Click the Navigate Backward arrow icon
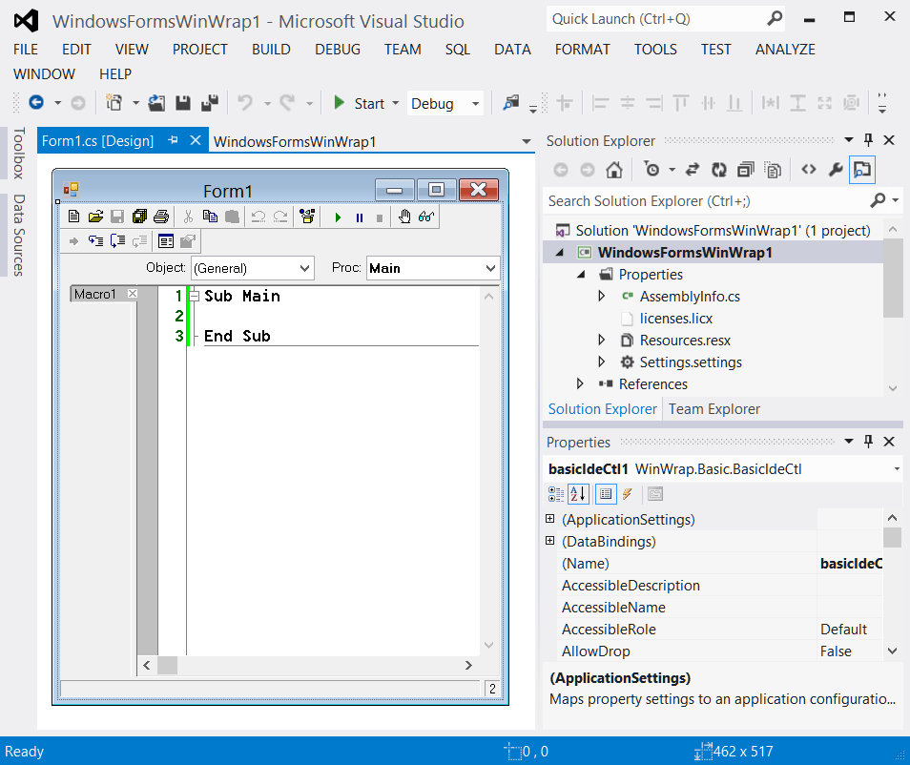The image size is (910, 765). 36,103
